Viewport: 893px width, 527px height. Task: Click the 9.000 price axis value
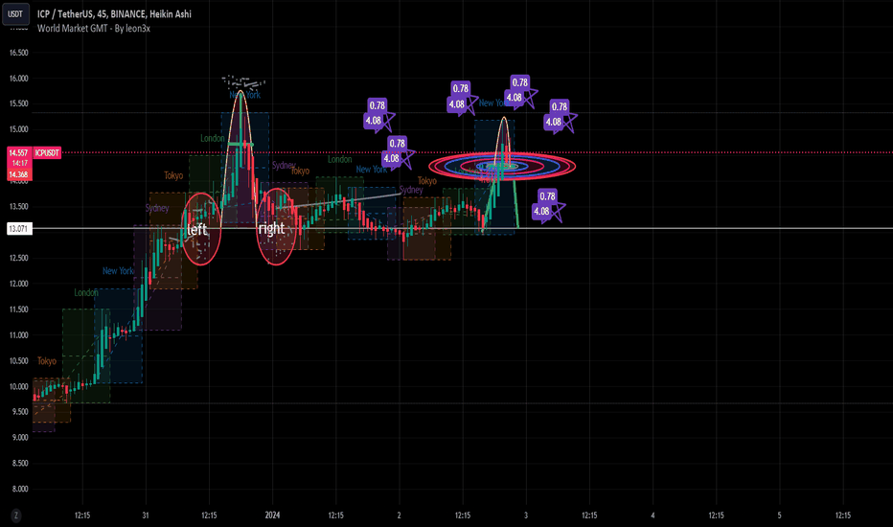tap(18, 438)
